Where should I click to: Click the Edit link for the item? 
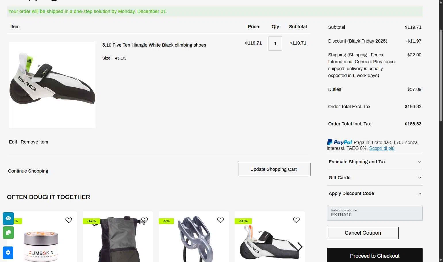click(x=13, y=142)
